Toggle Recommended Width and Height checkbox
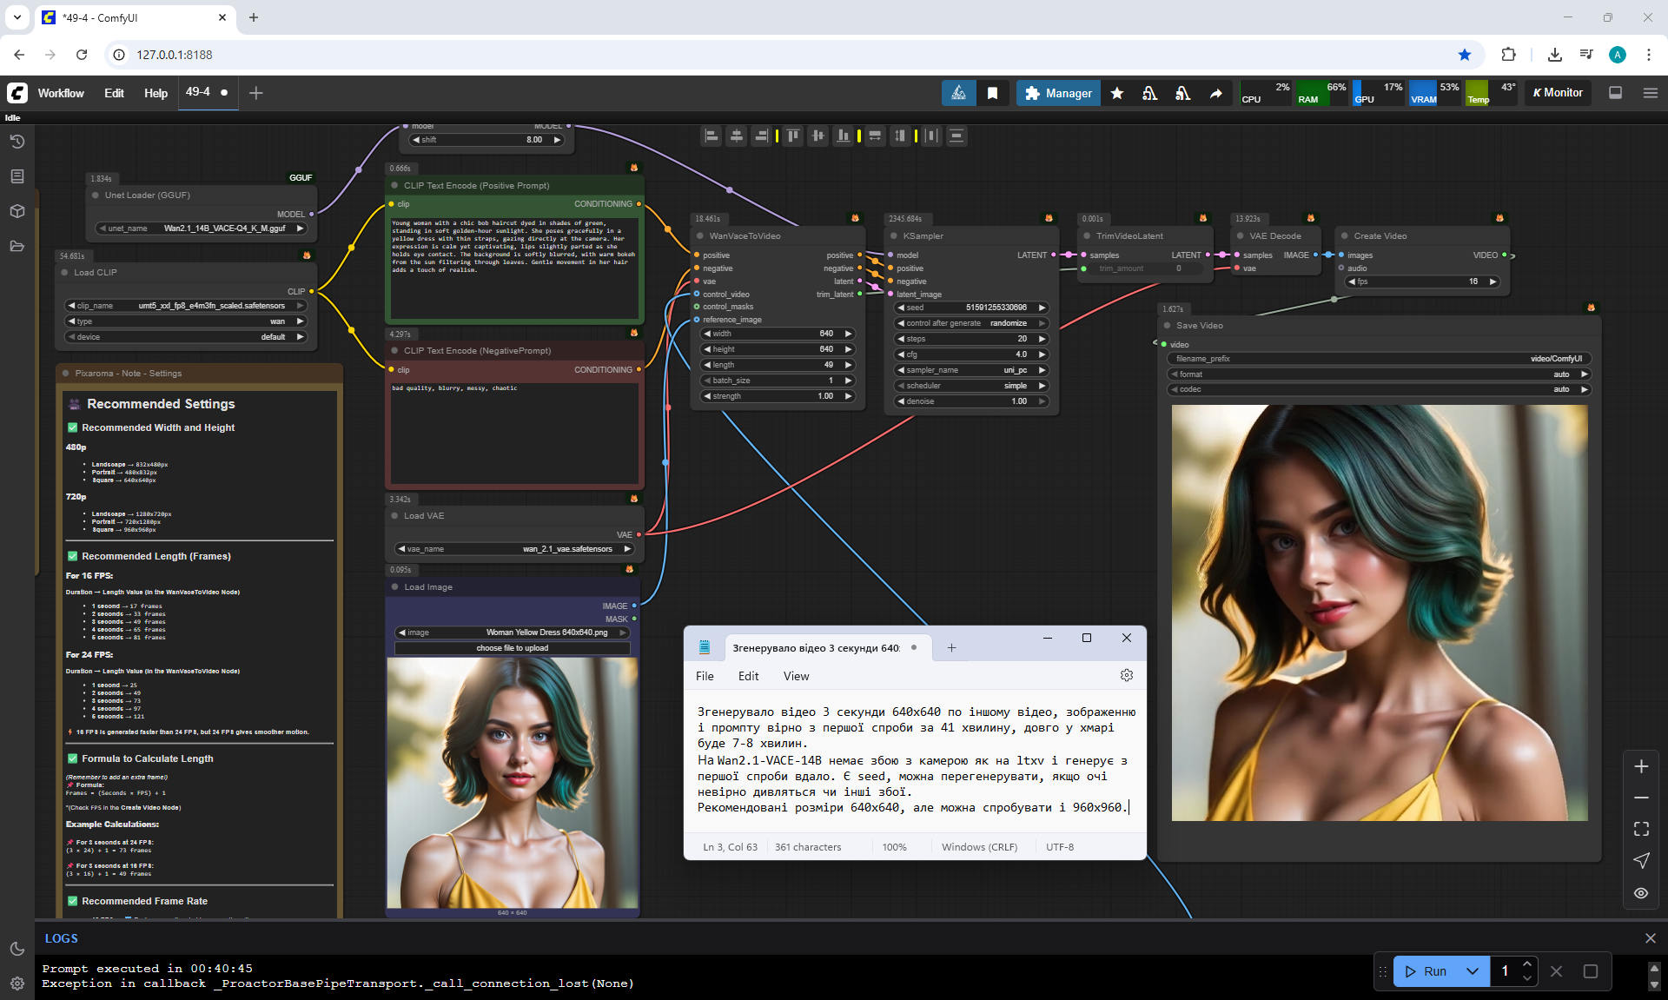This screenshot has width=1668, height=1000. pyautogui.click(x=73, y=427)
